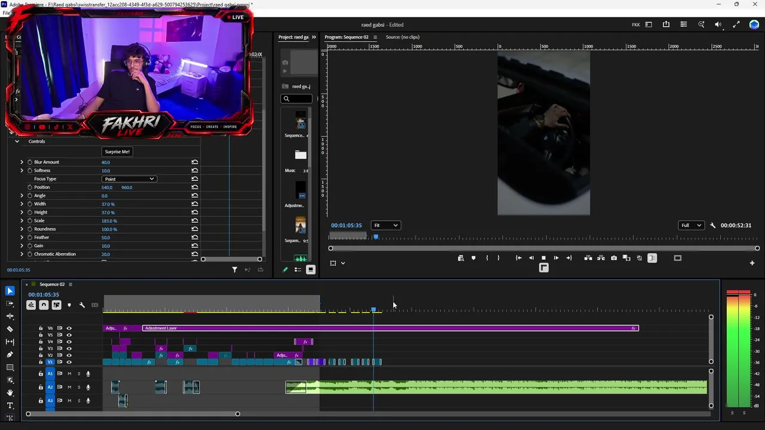The height and width of the screenshot is (430, 765).
Task: Click the Blur Amount value 40.0
Action: [106, 162]
